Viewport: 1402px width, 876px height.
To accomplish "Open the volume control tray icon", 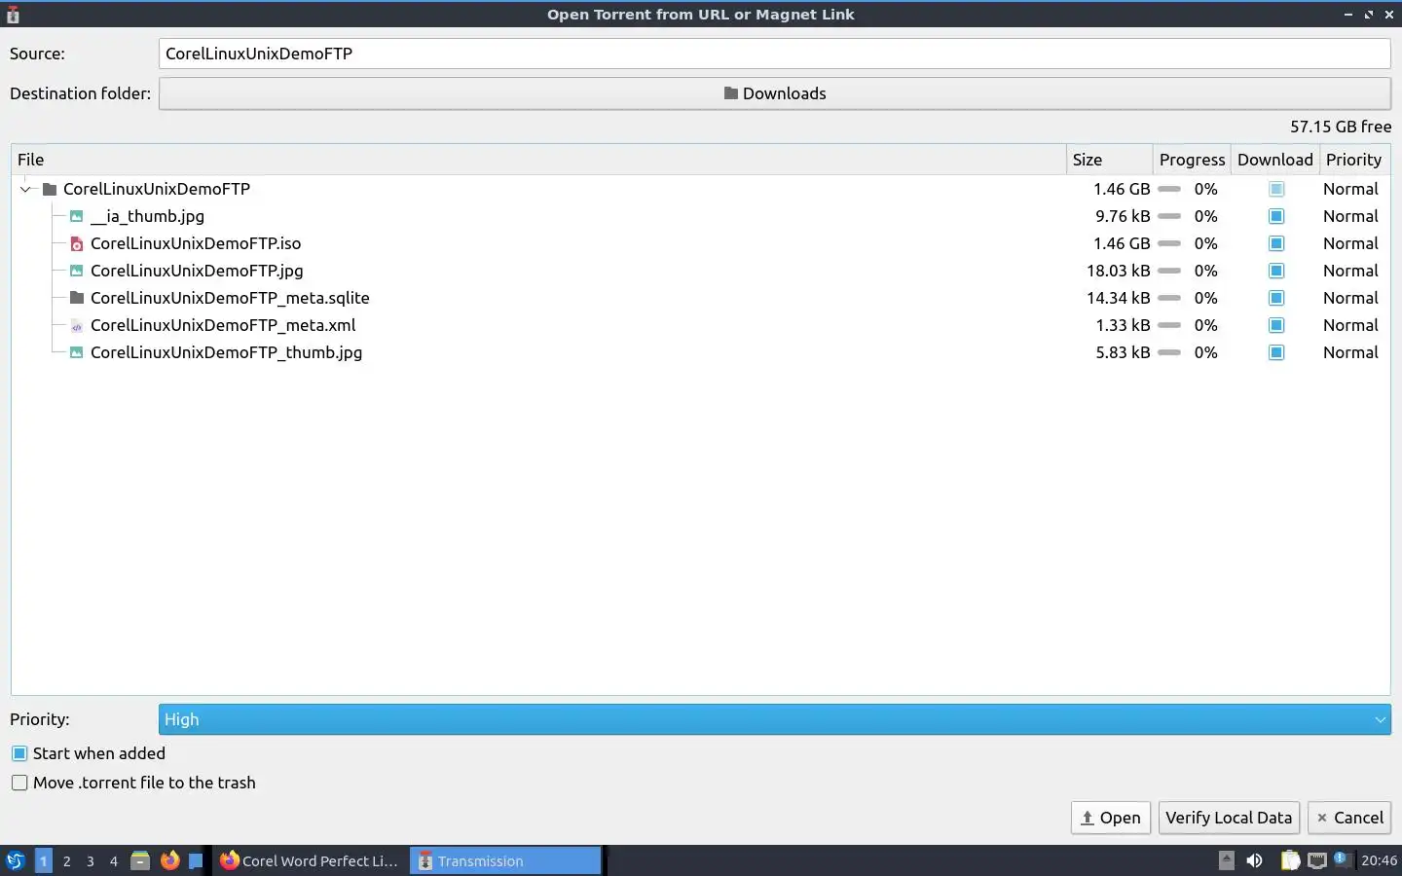I will pyautogui.click(x=1255, y=860).
